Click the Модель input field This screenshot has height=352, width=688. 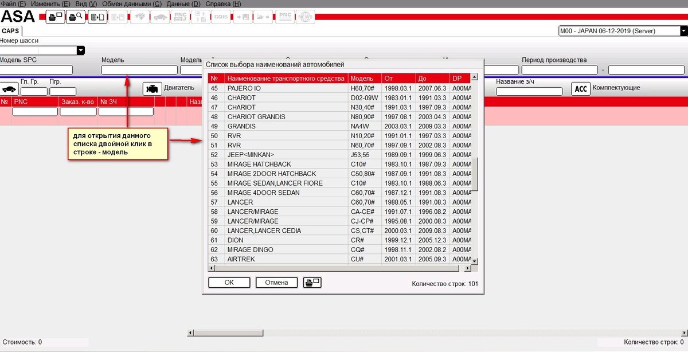[x=139, y=70]
